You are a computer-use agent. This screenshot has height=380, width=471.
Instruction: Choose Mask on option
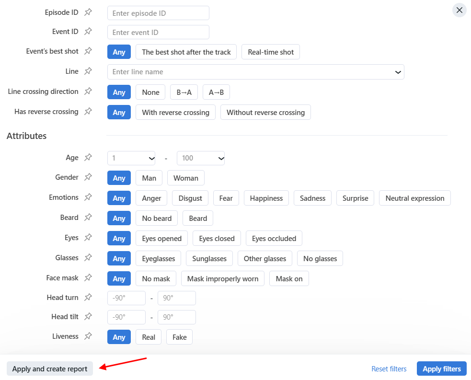pyautogui.click(x=289, y=279)
